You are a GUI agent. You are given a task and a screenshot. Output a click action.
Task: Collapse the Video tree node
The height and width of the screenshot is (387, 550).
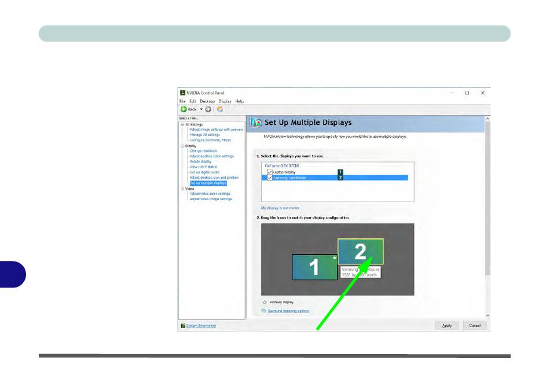[182, 189]
